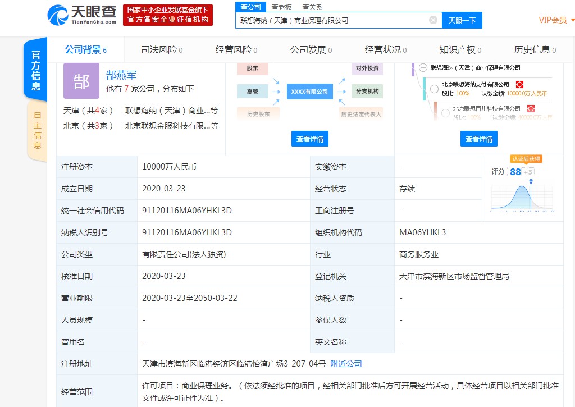Click company type 有限责任公司(法人独资)

pos(184,254)
